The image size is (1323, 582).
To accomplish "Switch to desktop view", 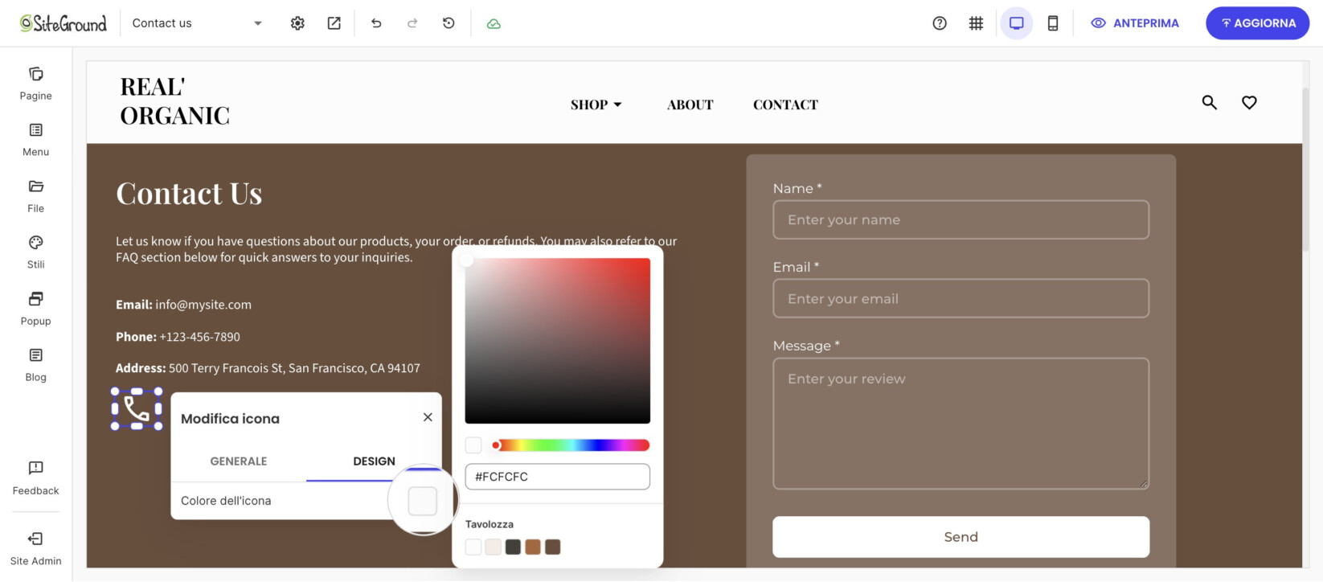I will [x=1017, y=23].
